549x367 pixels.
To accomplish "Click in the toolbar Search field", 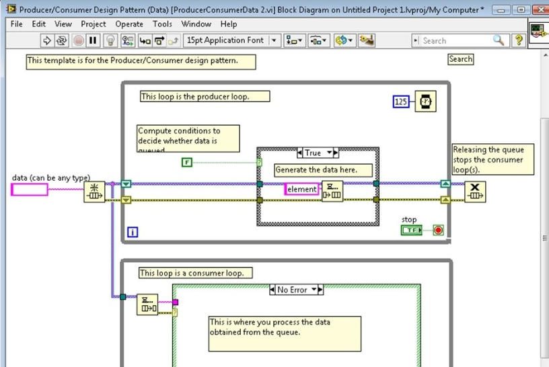I will 458,40.
